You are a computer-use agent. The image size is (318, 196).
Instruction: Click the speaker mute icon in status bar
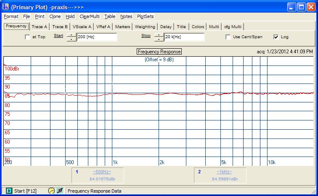60,191
